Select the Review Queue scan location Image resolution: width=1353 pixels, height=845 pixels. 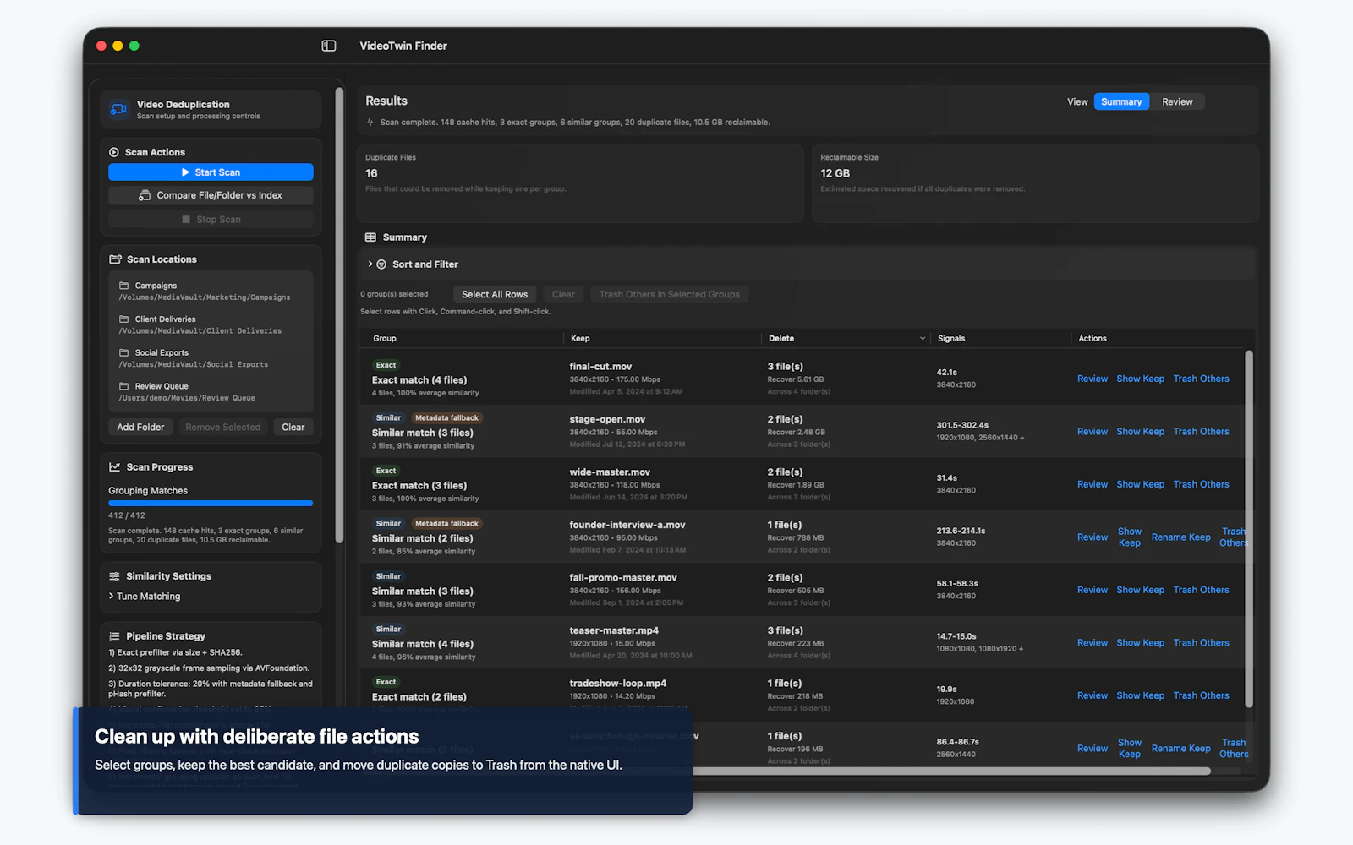(x=211, y=392)
